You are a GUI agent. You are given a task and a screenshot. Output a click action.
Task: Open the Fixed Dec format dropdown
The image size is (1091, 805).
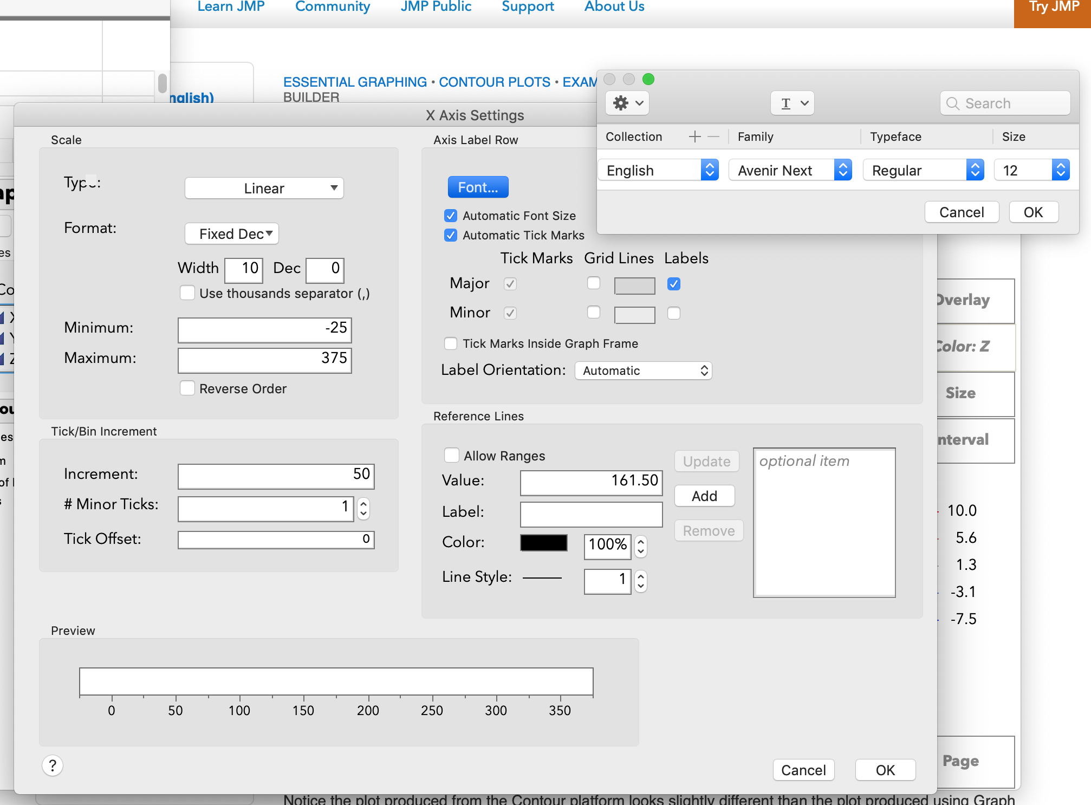coord(231,233)
